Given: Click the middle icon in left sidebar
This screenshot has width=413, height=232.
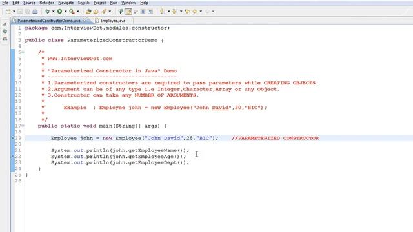Looking at the screenshot, I should click(x=5, y=32).
